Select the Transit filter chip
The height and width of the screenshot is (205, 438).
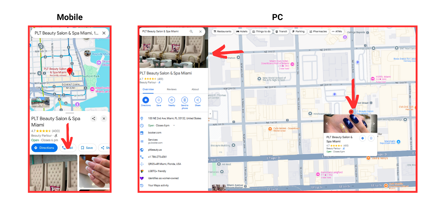(281, 31)
